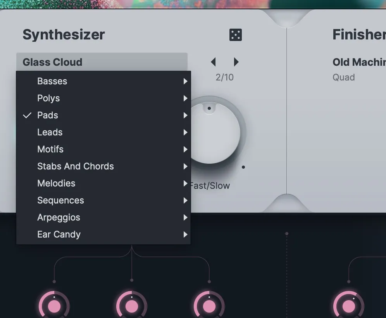Click the first pink synthesizer knob

pyautogui.click(x=54, y=307)
